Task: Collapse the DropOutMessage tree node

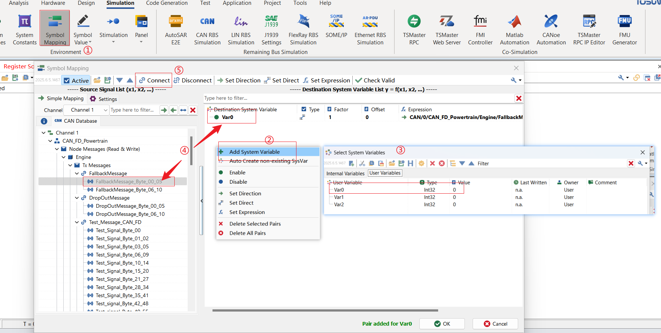Action: (77, 198)
